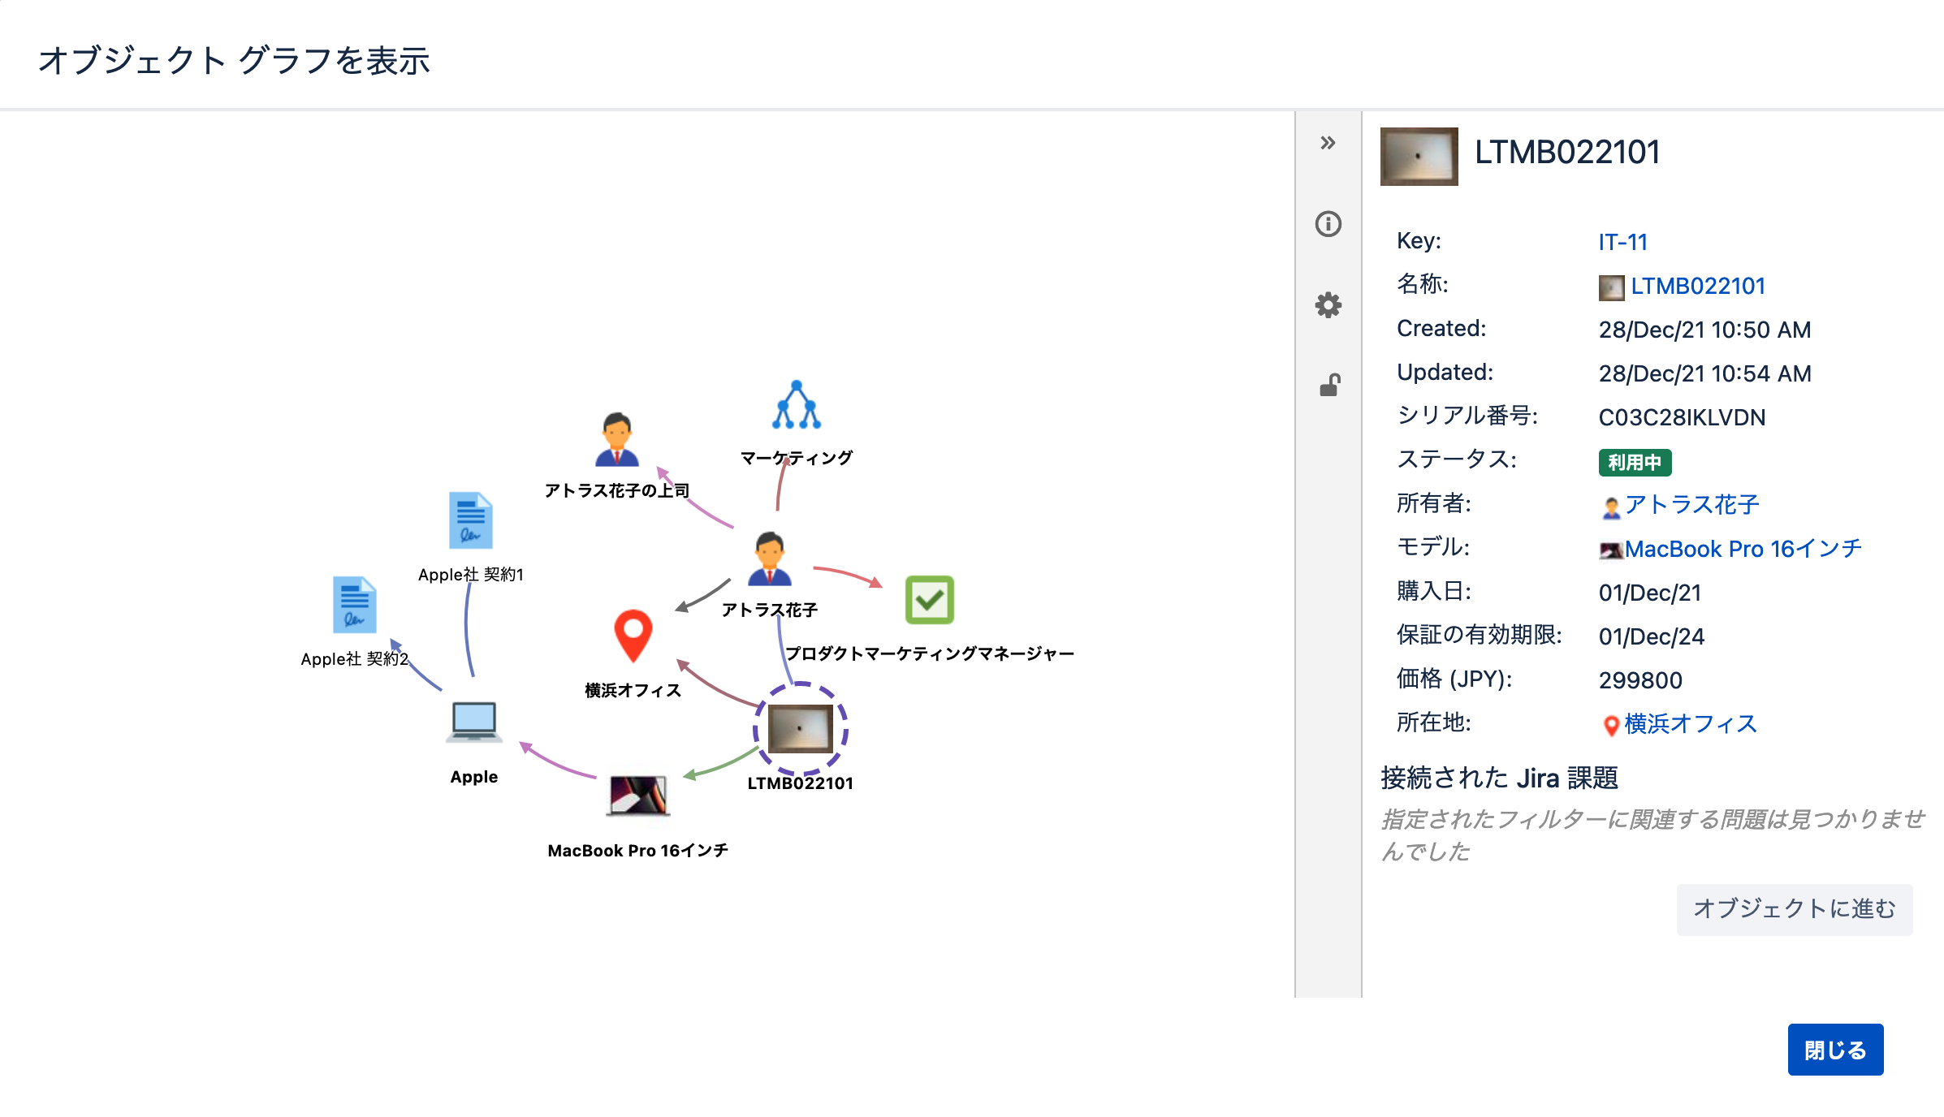Viewport: 1944px width, 1117px height.
Task: Open the owner アトラス花子 link
Action: (x=1692, y=505)
